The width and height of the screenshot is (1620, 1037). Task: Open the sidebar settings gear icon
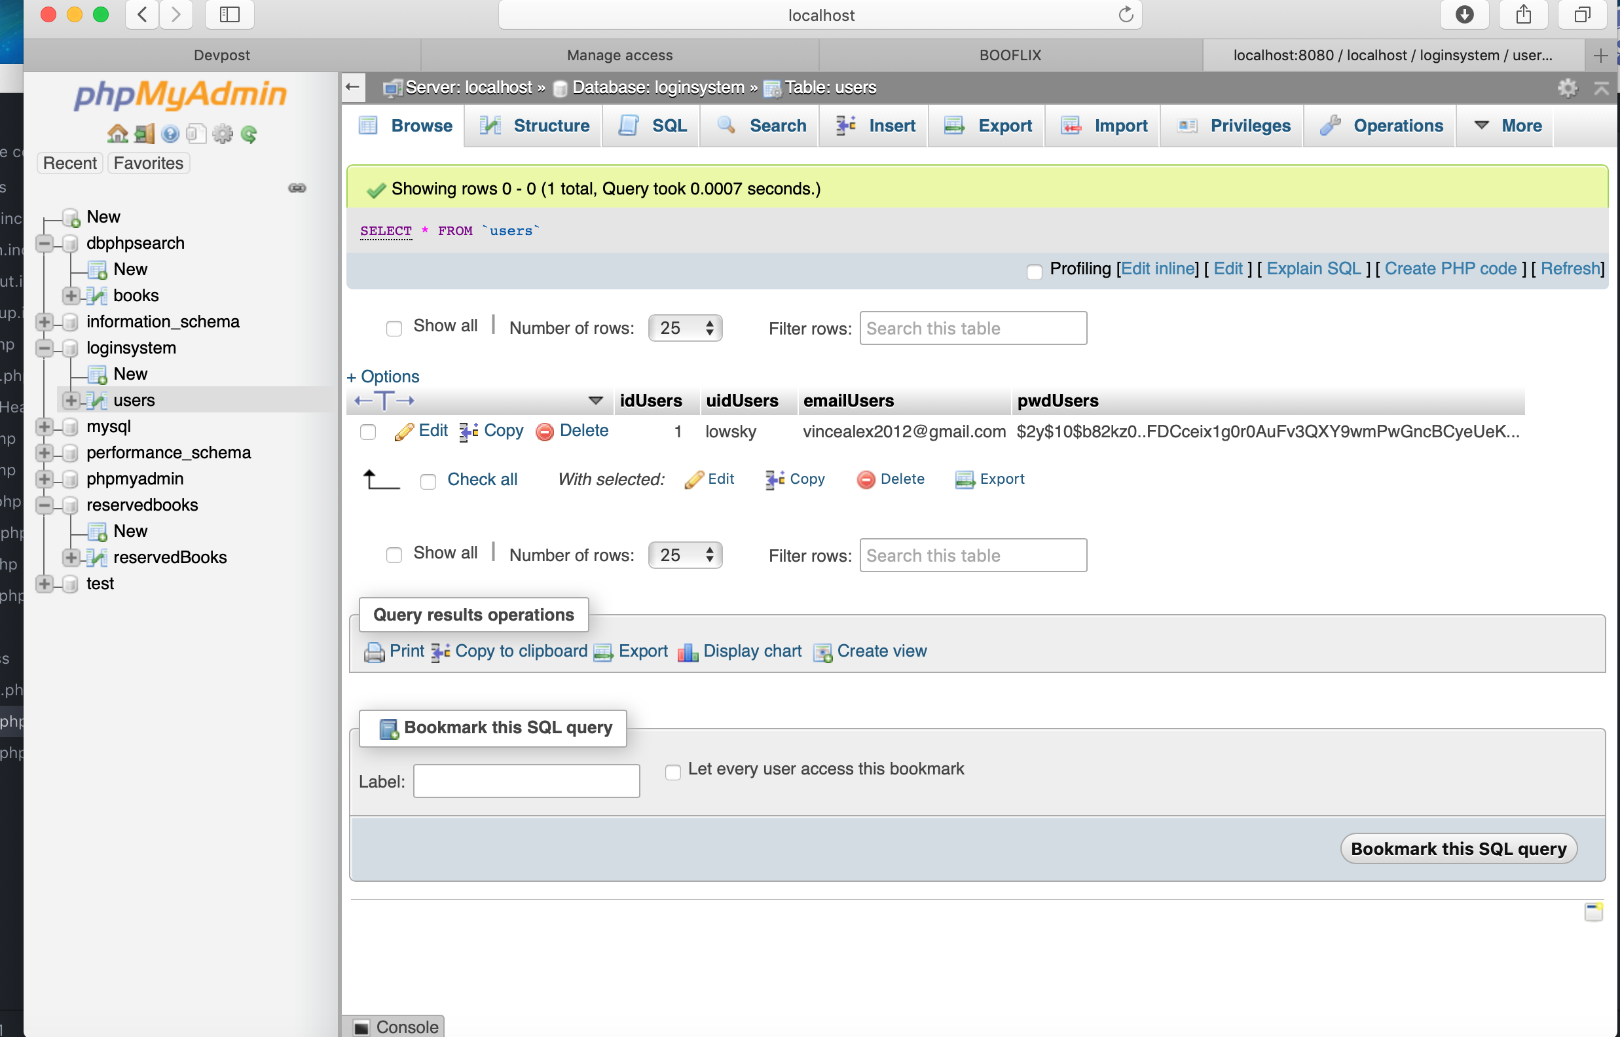pos(222,134)
